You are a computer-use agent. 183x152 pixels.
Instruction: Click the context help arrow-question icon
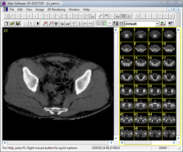coord(170,24)
